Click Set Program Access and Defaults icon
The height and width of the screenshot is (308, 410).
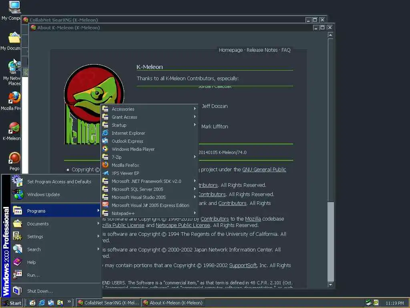pyautogui.click(x=18, y=181)
